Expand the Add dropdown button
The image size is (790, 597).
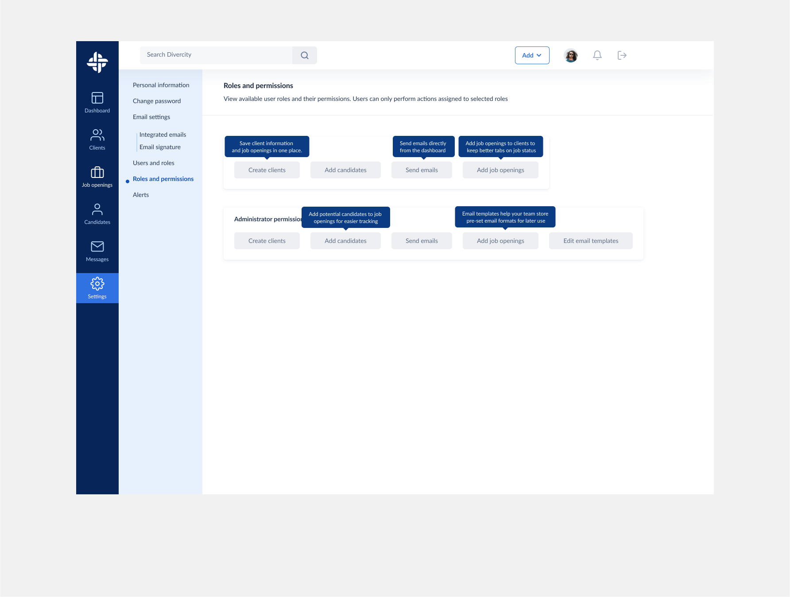(x=532, y=55)
